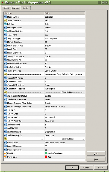Click the color icon beside Down Color

coord(5,157)
